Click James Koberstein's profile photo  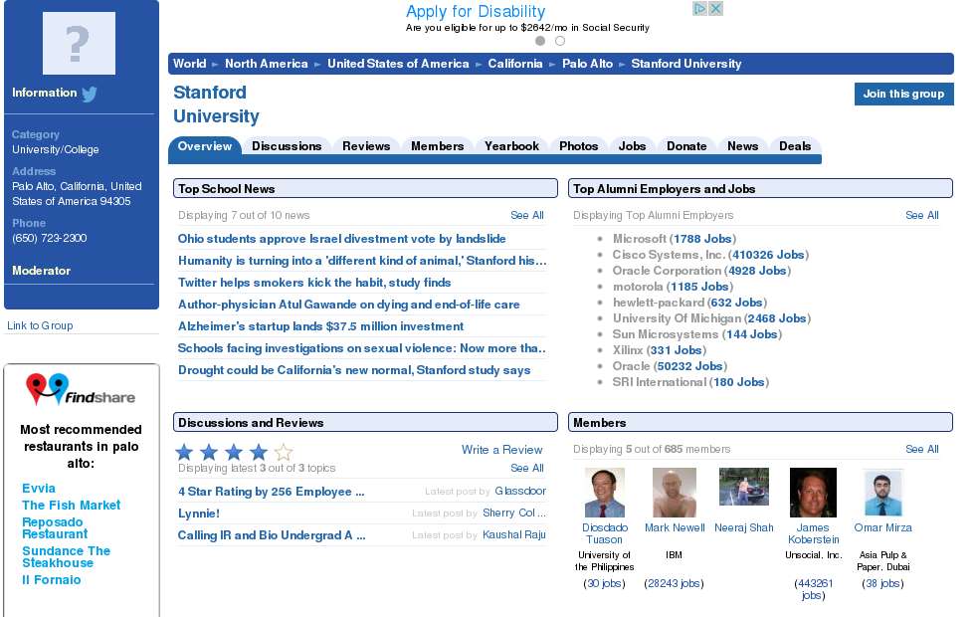[813, 493]
